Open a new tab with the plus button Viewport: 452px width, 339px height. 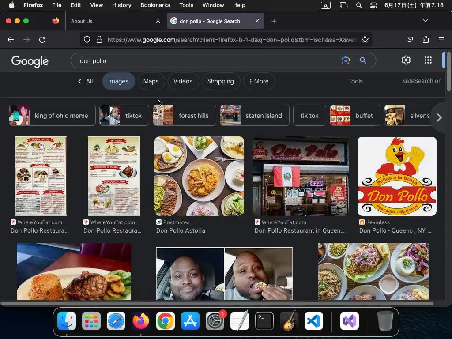click(274, 21)
